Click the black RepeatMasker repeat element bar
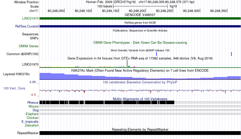 (x=140, y=133)
